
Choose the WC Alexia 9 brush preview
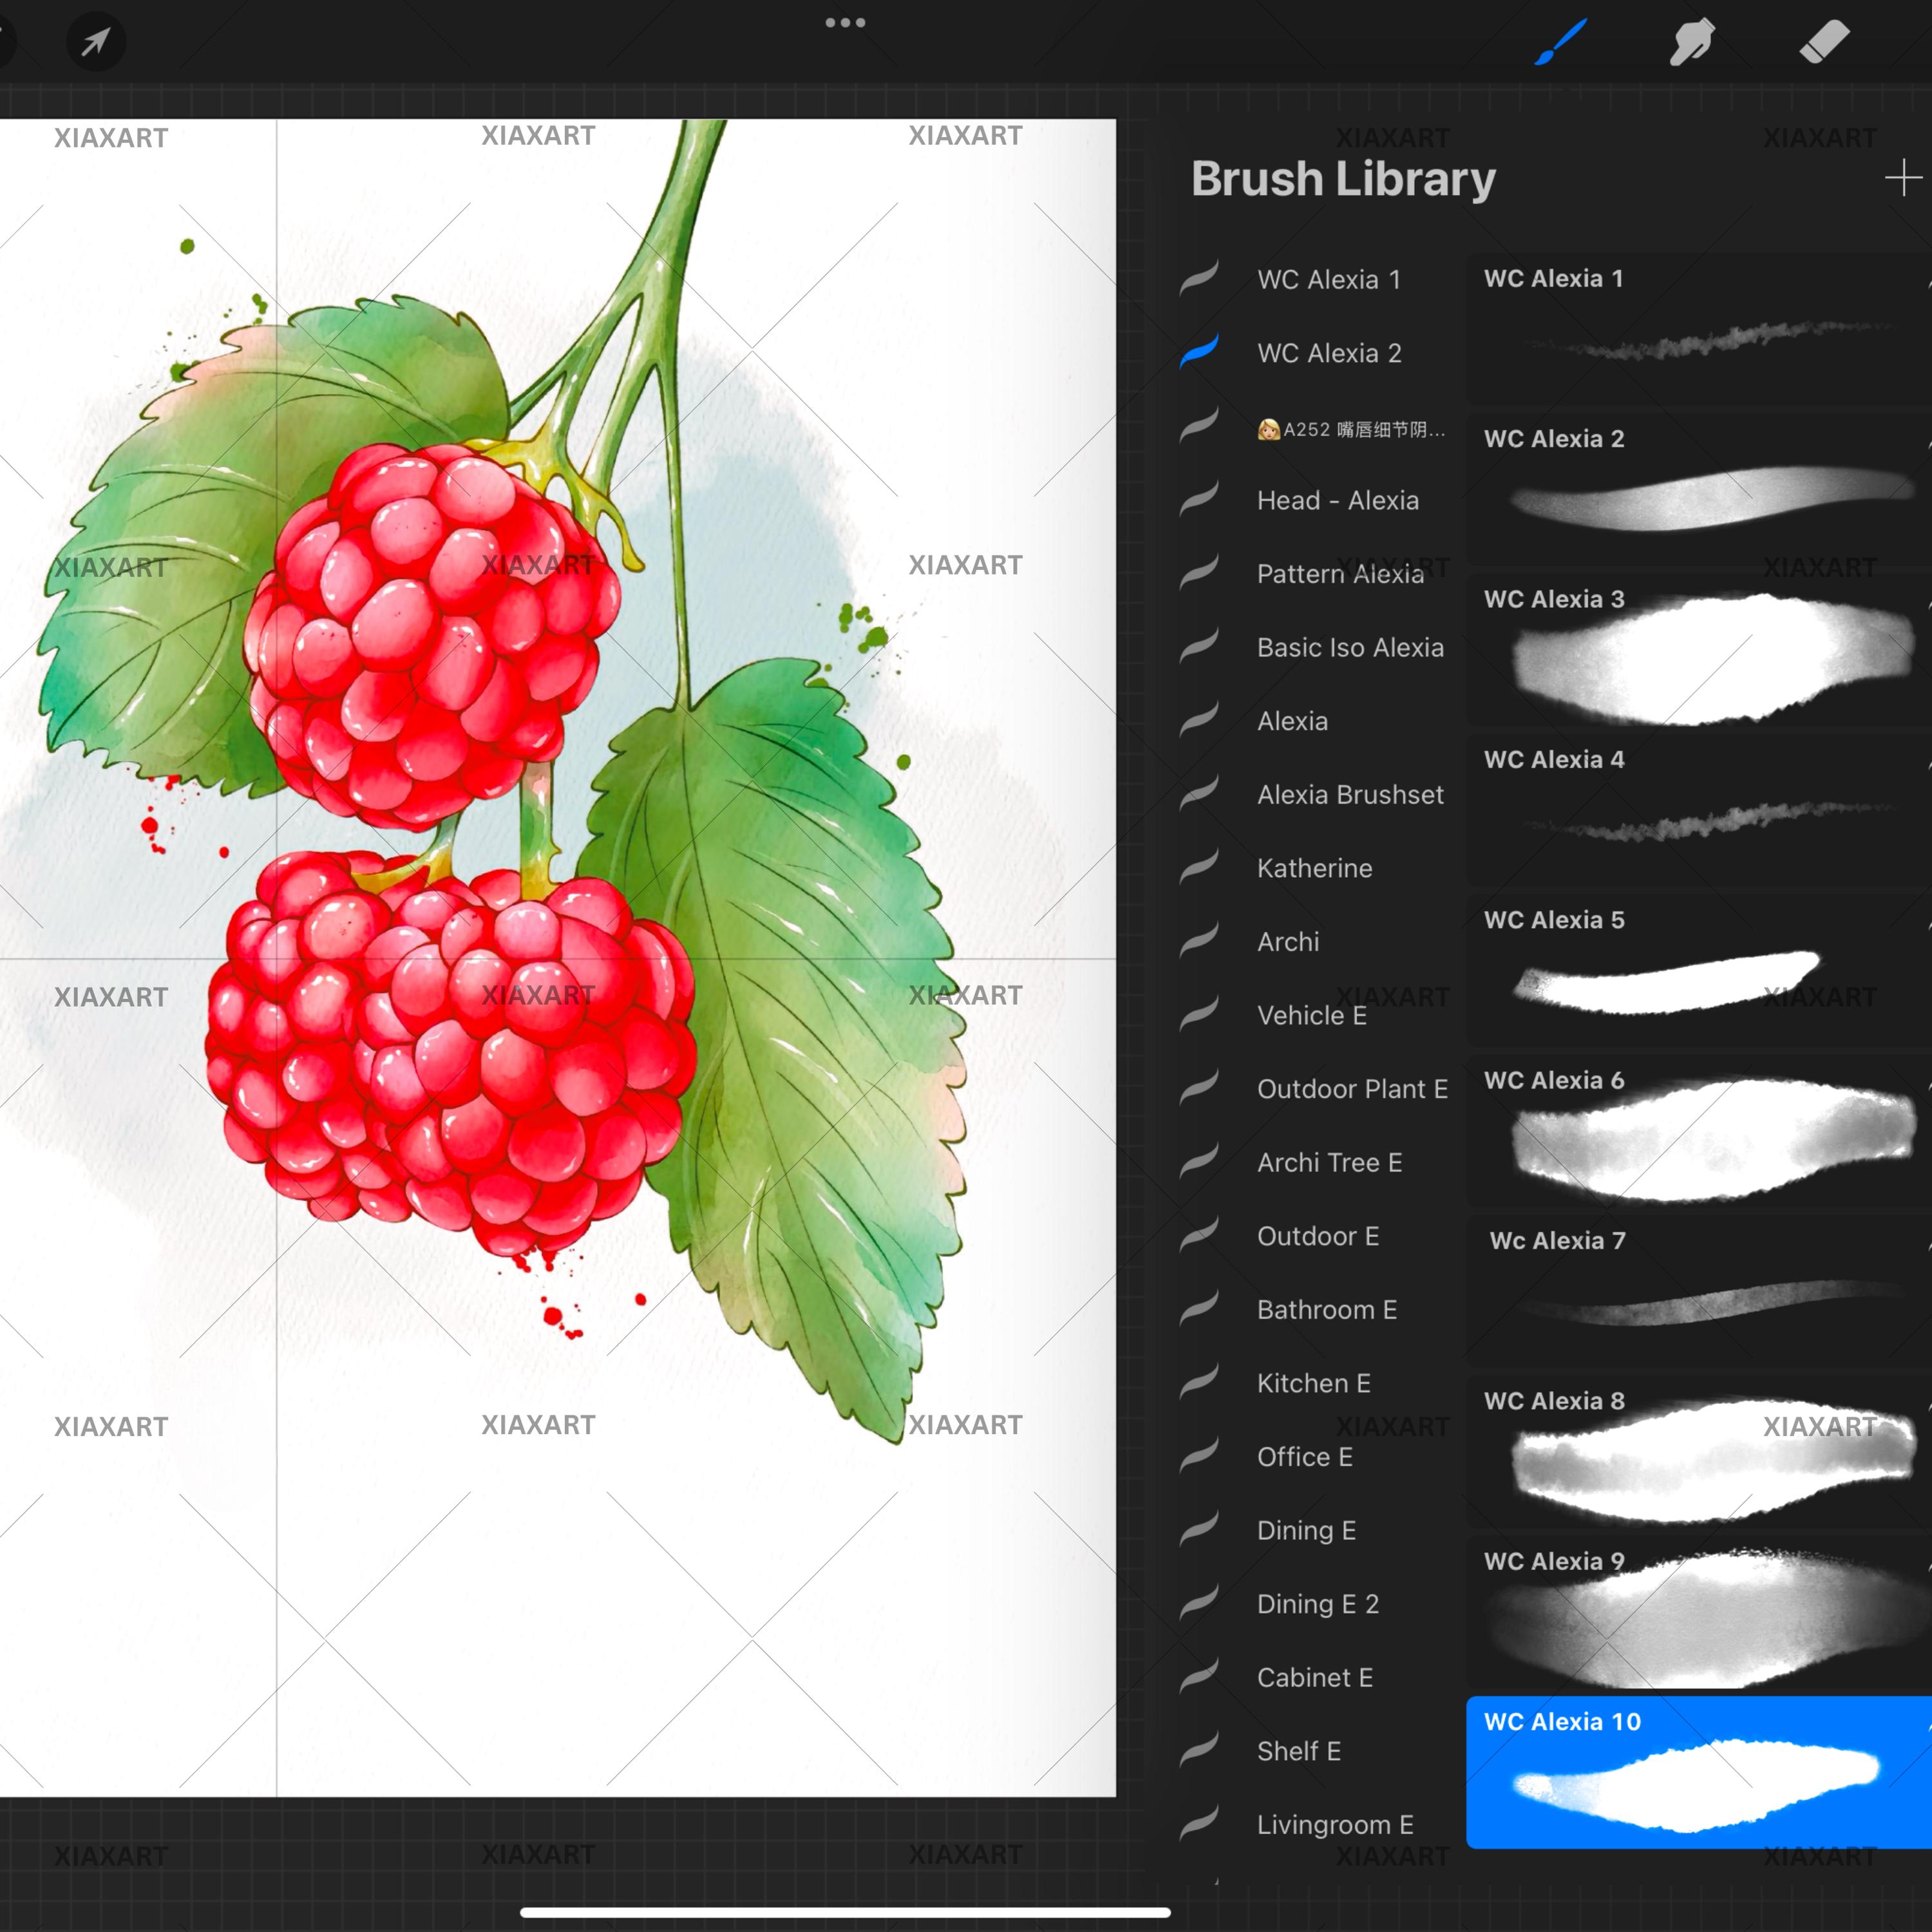coord(1699,1612)
